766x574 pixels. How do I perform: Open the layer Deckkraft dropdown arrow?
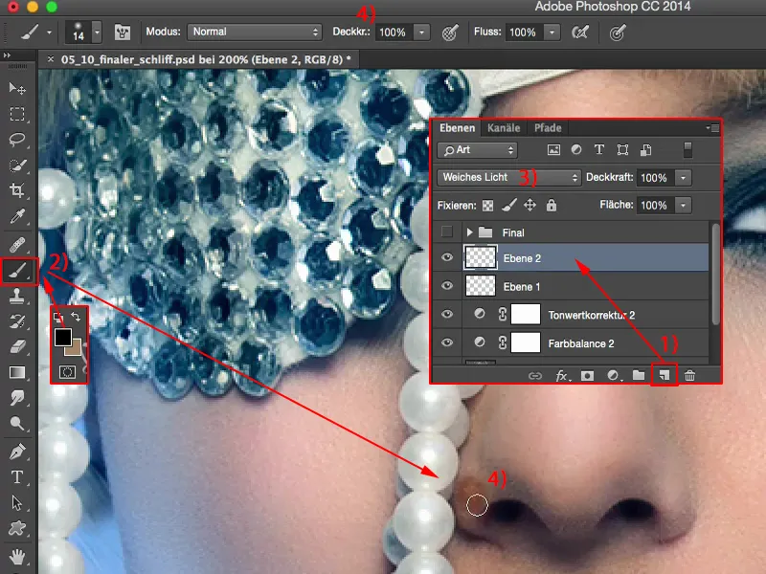point(683,178)
